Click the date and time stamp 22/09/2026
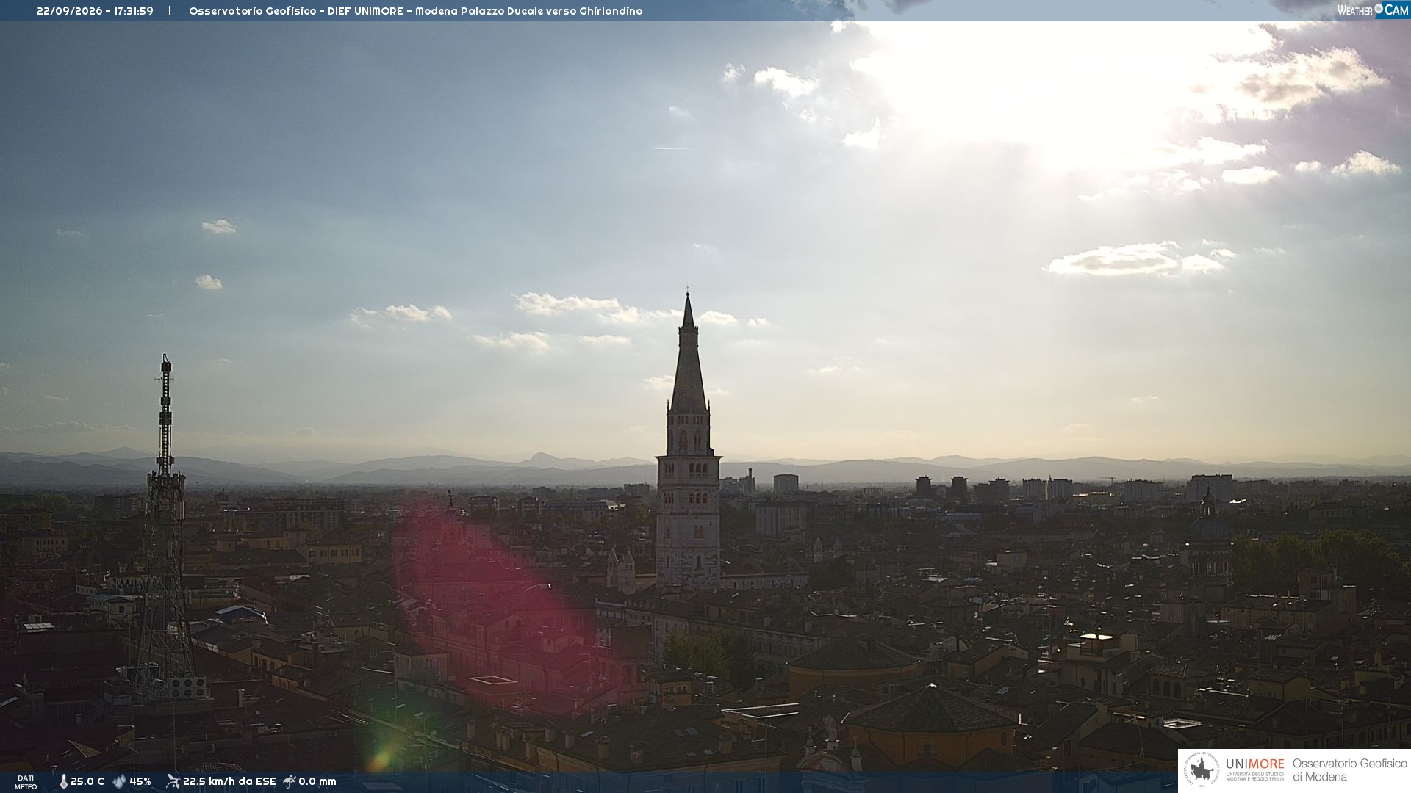Viewport: 1411px width, 793px height. [x=95, y=11]
